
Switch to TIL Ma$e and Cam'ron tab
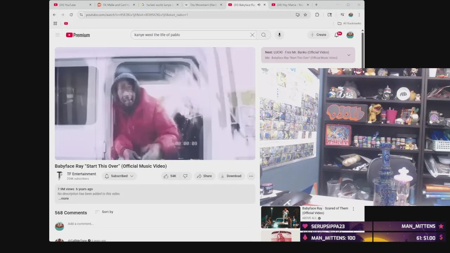[116, 5]
